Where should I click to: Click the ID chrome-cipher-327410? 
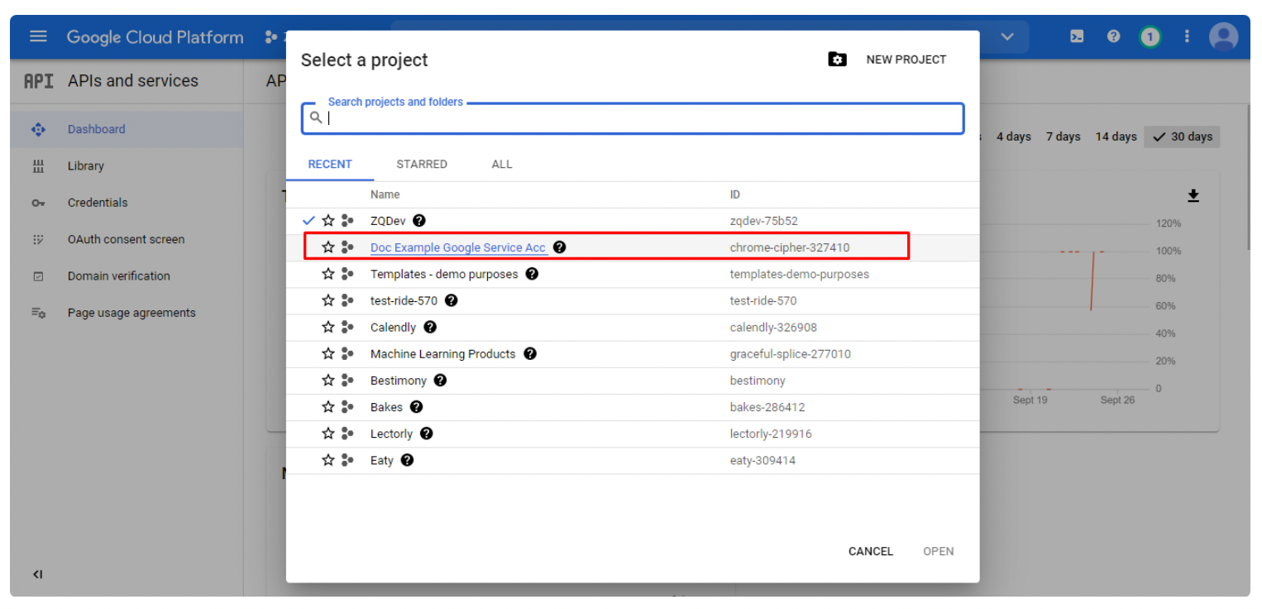click(790, 247)
